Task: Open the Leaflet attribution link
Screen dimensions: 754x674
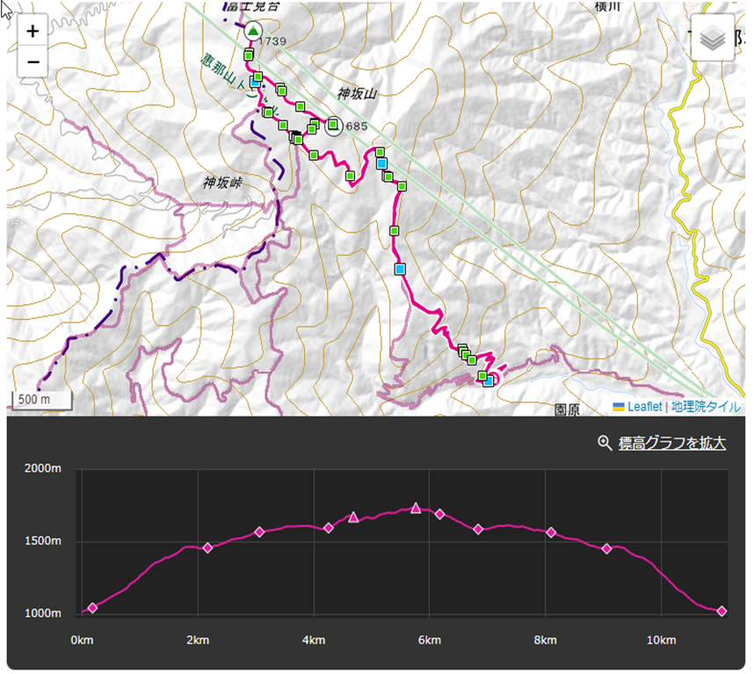Action: (x=643, y=407)
